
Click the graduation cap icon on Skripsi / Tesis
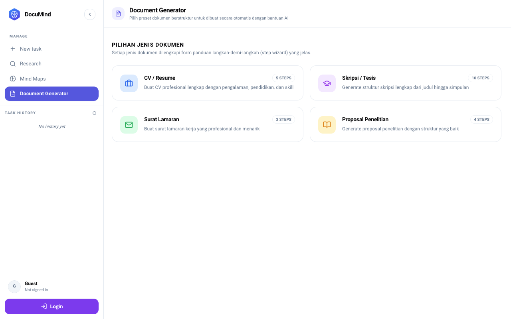[x=327, y=83]
